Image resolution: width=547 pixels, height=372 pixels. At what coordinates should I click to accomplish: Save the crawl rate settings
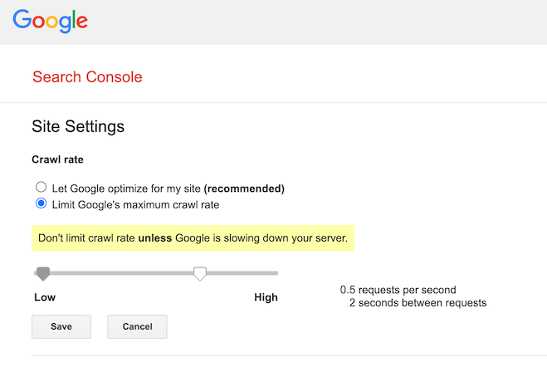point(61,326)
